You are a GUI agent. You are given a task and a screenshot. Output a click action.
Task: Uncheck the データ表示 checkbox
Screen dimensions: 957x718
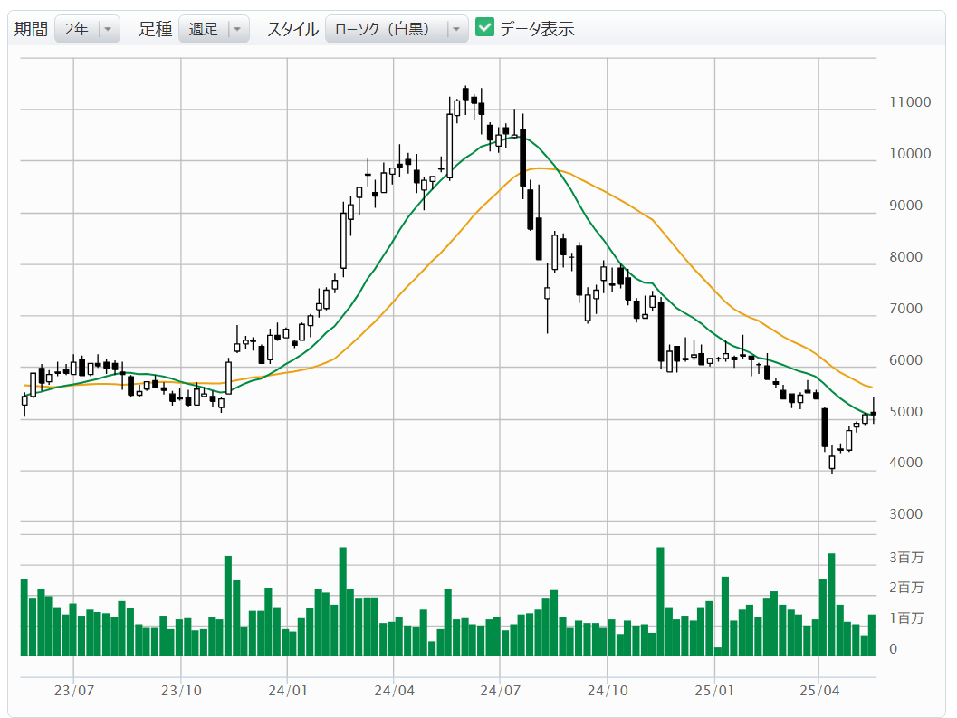click(485, 28)
